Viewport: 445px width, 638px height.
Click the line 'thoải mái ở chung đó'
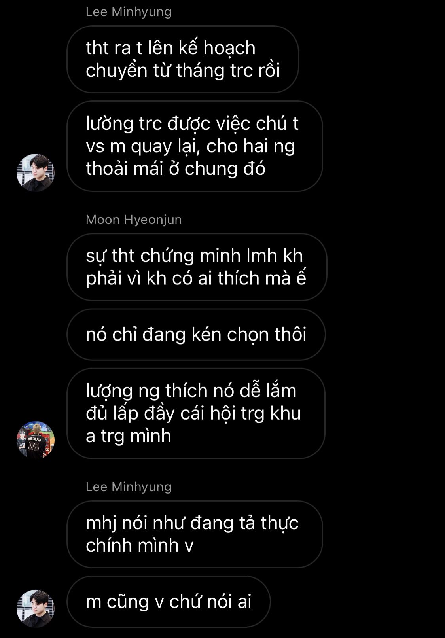click(176, 169)
